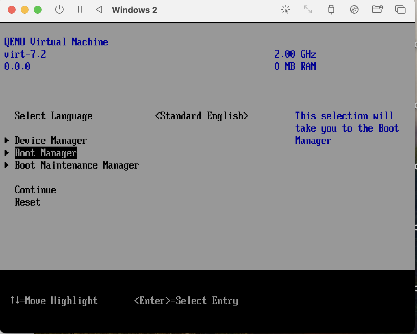Viewport: 417px width, 334px height.
Task: Open the Device Manager entry
Action: (51, 140)
